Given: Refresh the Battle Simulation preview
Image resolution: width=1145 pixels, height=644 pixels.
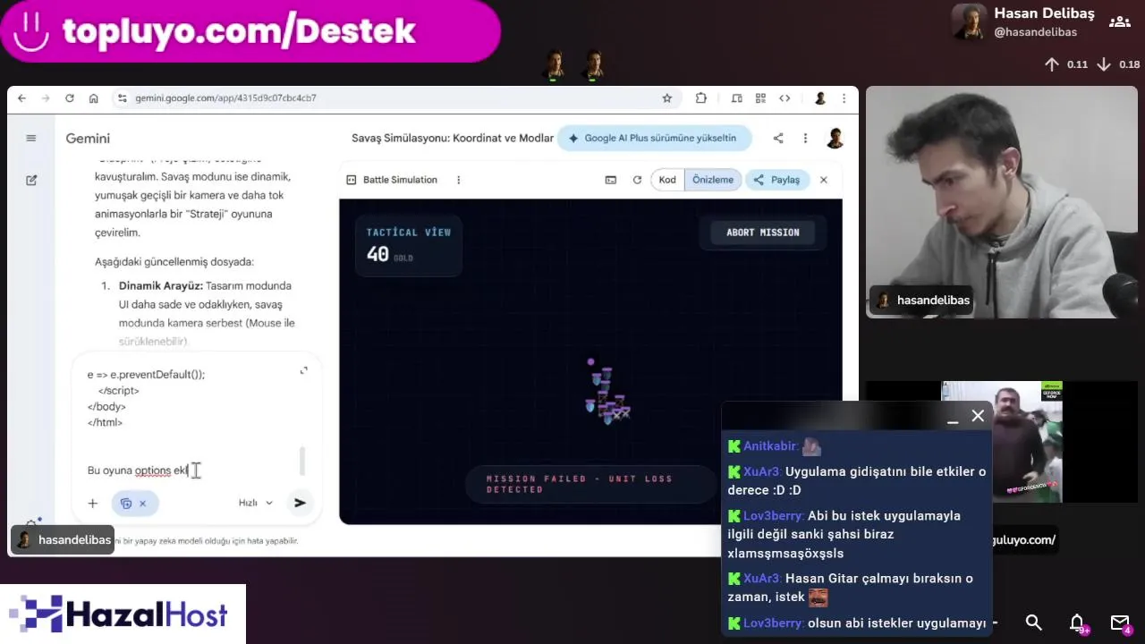Looking at the screenshot, I should pos(637,180).
